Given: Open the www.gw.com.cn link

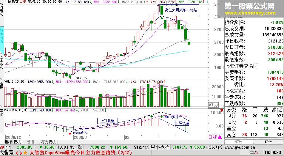Looking at the screenshot, I should pyautogui.click(x=240, y=147).
